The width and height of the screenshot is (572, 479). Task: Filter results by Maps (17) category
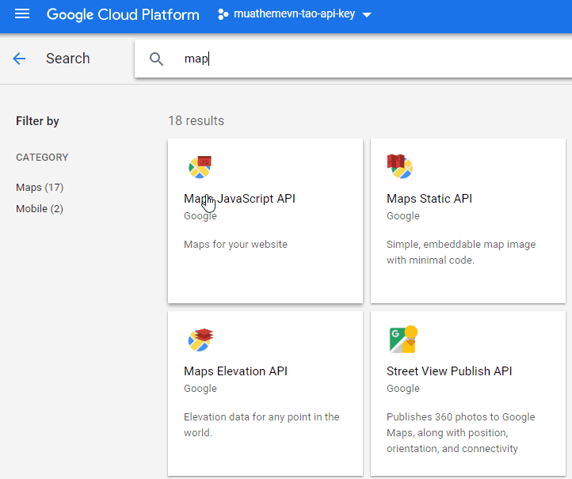pos(40,188)
